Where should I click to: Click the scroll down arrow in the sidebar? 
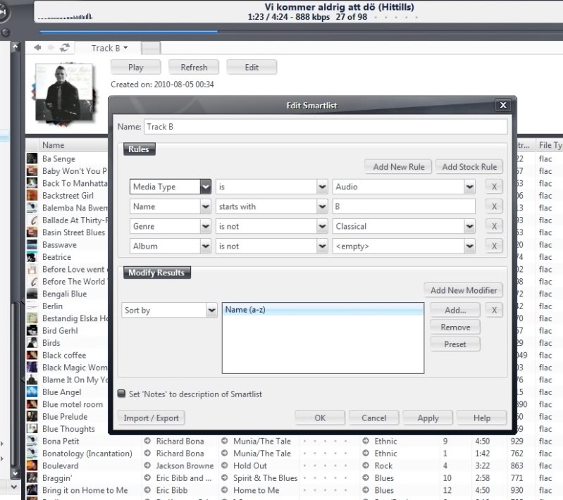coord(15,473)
